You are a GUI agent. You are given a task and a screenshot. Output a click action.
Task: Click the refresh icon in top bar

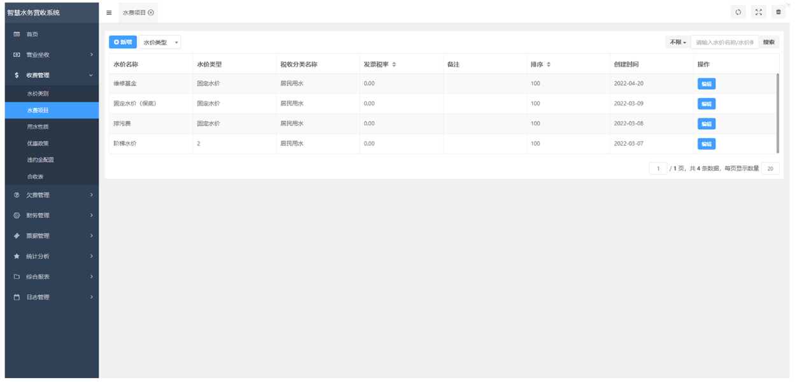coord(738,12)
